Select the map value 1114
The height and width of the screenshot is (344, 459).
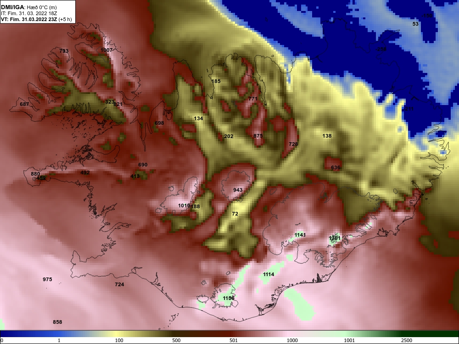click(269, 274)
